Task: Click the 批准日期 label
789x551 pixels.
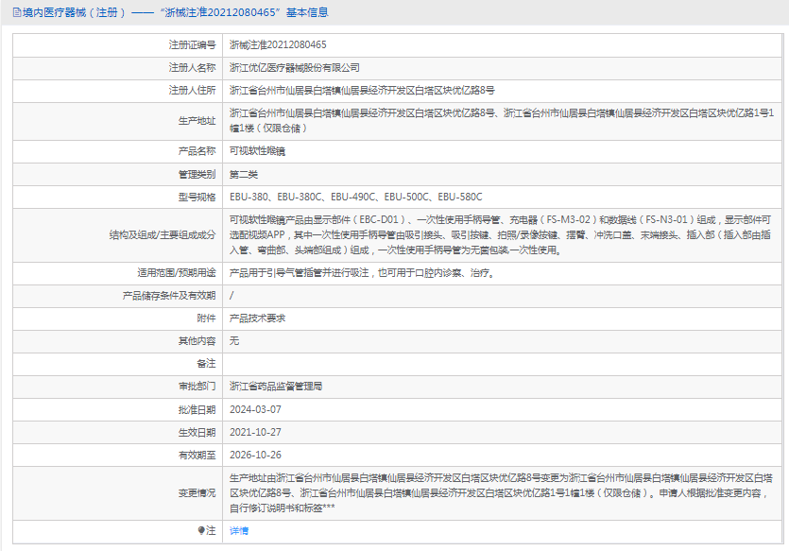Action: coord(197,409)
